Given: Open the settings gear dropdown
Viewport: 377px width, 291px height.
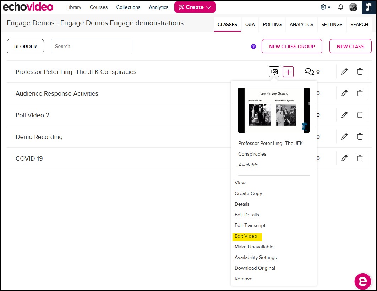Looking at the screenshot, I should (325, 7).
